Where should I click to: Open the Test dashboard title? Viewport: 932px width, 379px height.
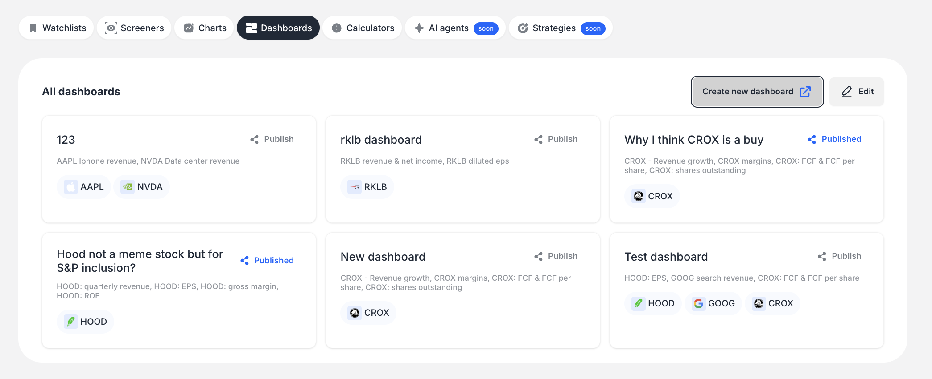pyautogui.click(x=666, y=257)
